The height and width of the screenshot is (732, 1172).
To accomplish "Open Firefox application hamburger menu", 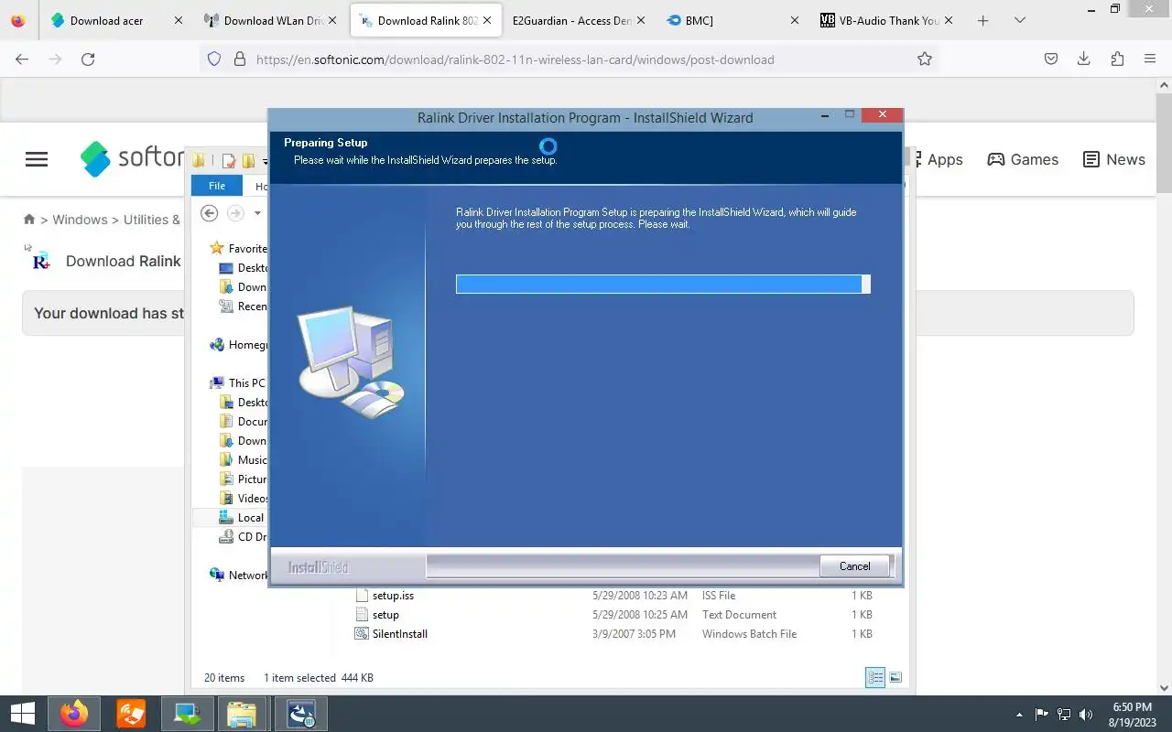I will [1150, 59].
